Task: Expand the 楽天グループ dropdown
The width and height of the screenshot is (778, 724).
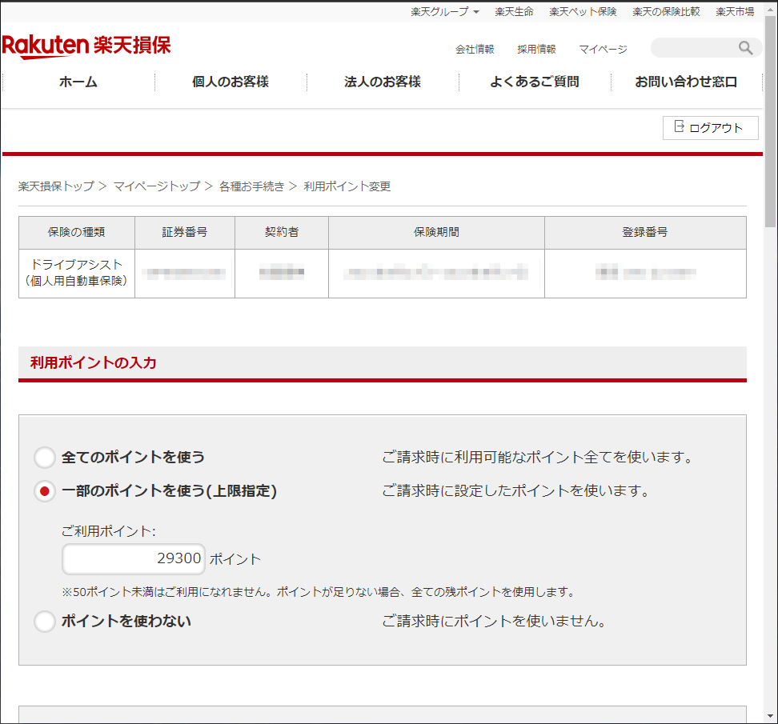Action: (445, 12)
